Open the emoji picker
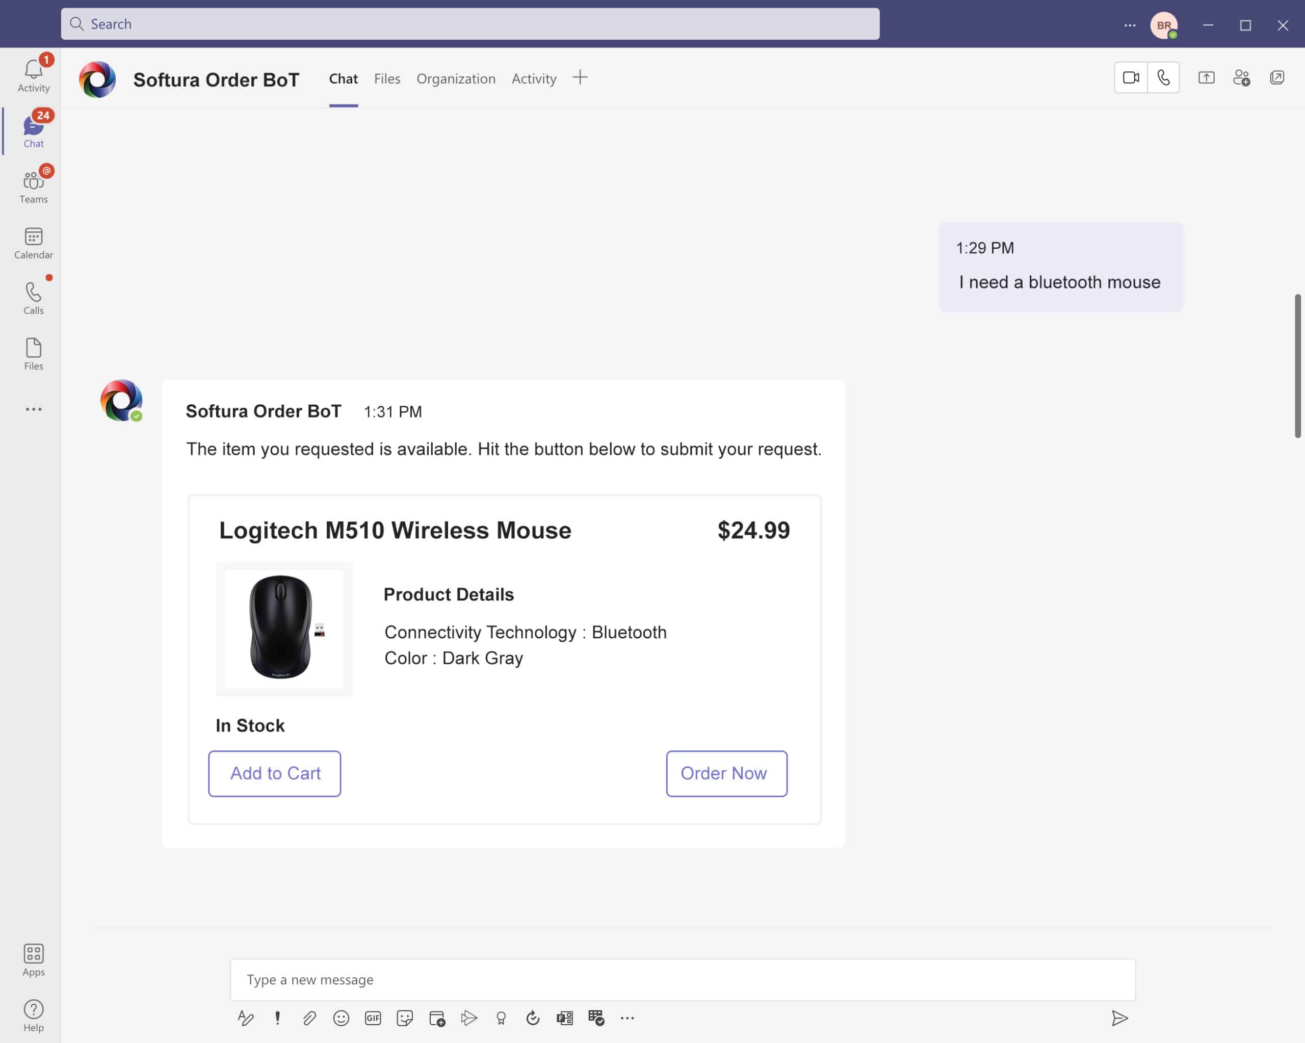This screenshot has width=1305, height=1043. (x=341, y=1018)
